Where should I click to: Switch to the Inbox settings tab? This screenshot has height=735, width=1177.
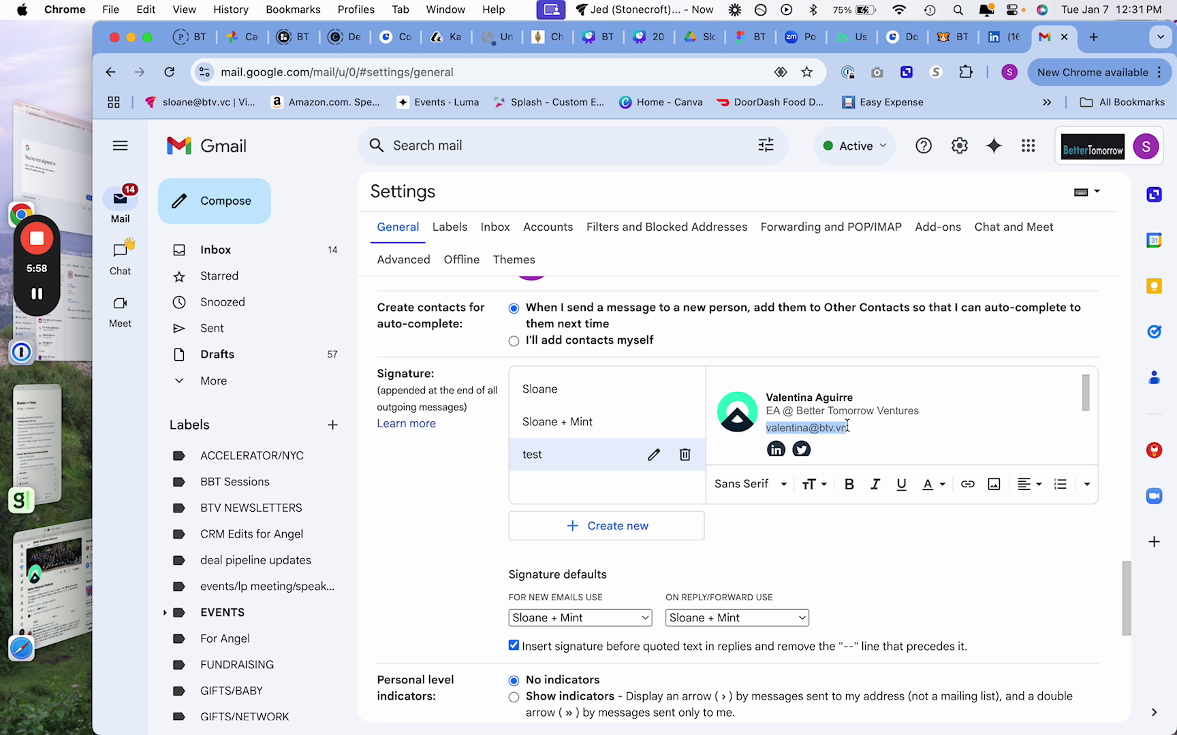(x=495, y=227)
